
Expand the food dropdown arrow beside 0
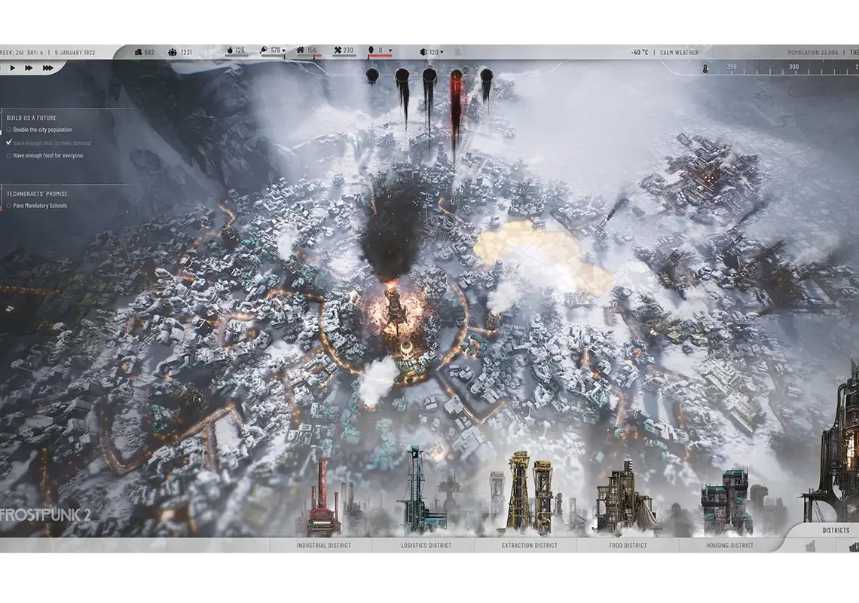(390, 51)
